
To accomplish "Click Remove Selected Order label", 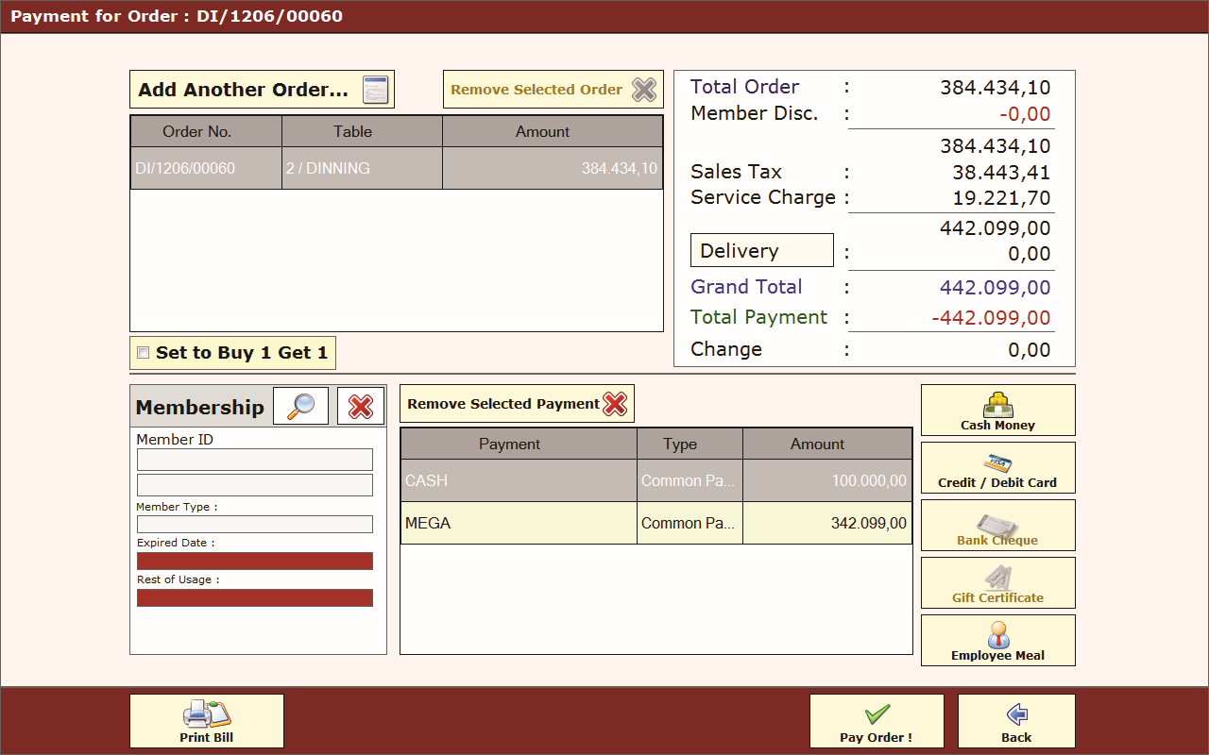I will pos(536,90).
